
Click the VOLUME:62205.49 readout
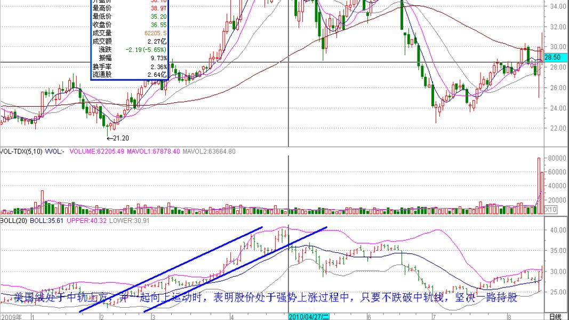(97, 151)
